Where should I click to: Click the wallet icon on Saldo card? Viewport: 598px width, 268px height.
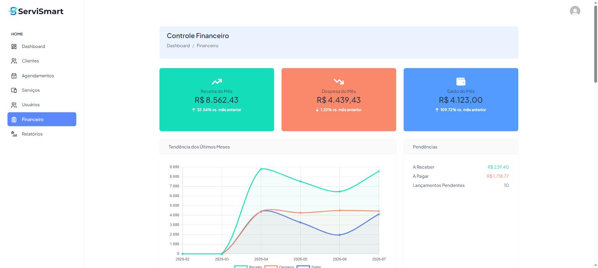[x=461, y=81]
